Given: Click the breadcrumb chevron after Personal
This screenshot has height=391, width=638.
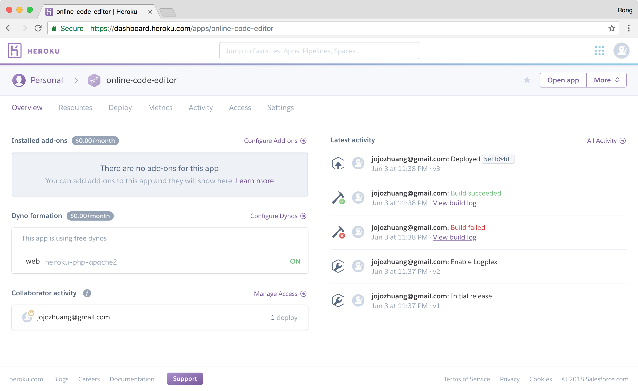Looking at the screenshot, I should pyautogui.click(x=76, y=80).
